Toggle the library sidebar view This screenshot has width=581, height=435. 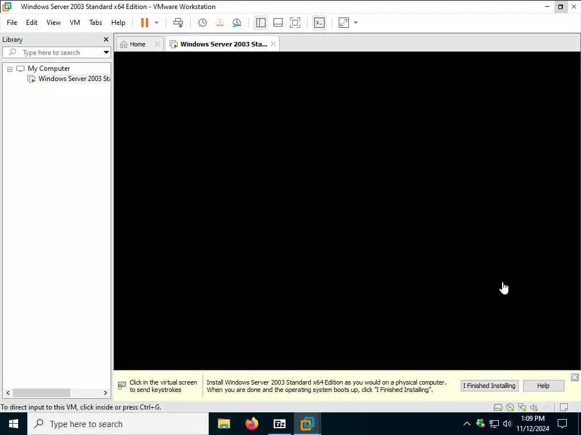coord(261,23)
